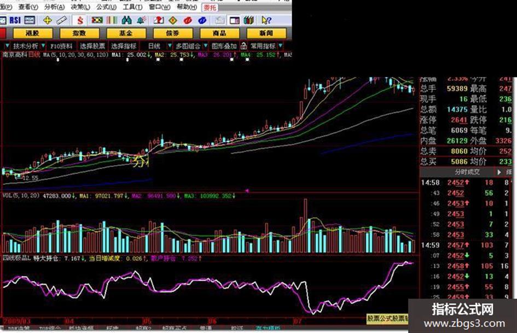Click the 07 month marker on time axis
Image resolution: width=517 pixels, height=333 pixels.
click(x=298, y=321)
